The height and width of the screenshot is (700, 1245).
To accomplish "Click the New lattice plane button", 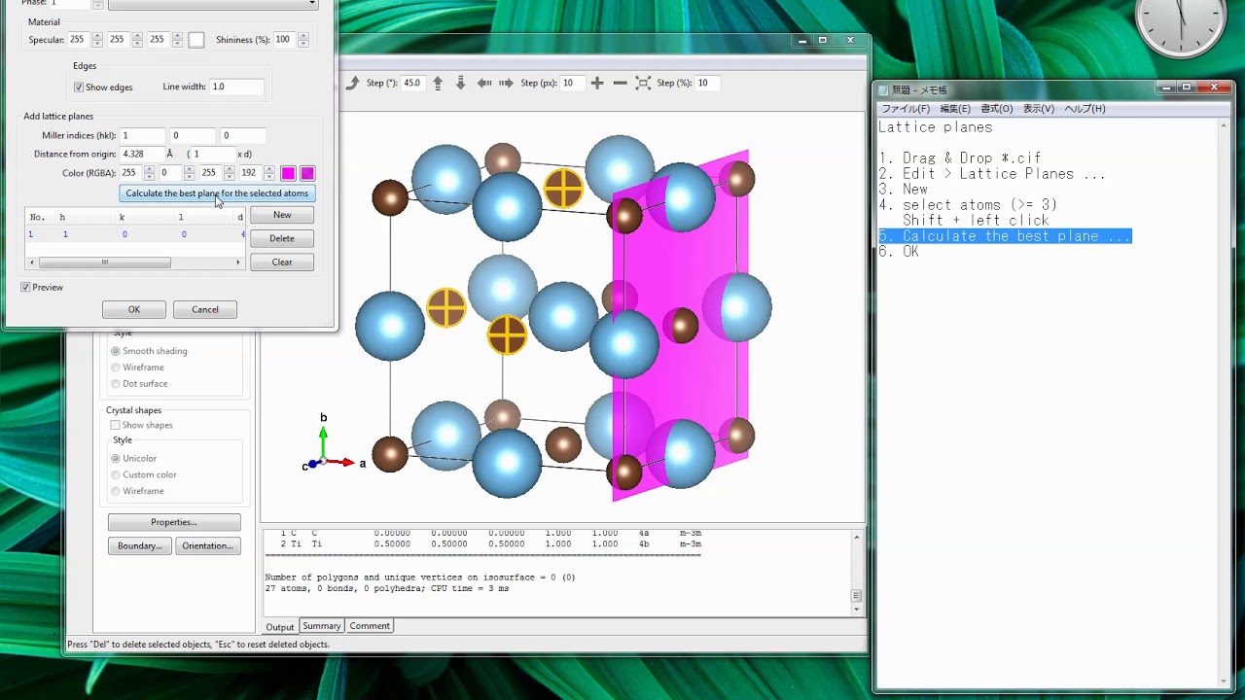I will (x=282, y=215).
